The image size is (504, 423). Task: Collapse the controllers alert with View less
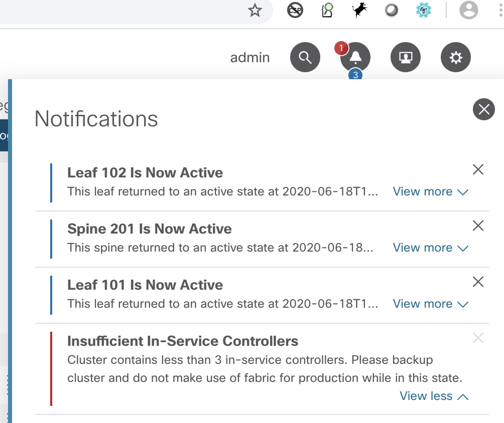tap(434, 396)
